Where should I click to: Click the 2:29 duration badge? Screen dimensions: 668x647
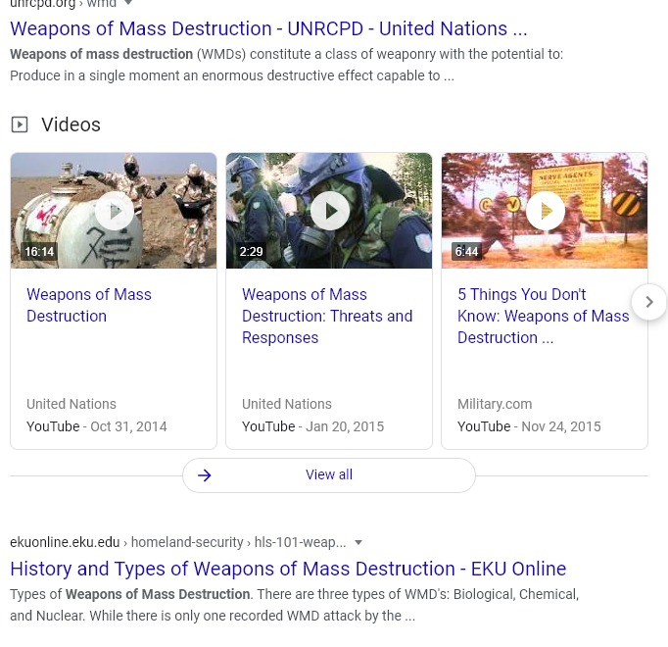pos(252,252)
